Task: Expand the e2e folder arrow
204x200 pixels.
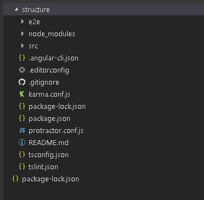Action: tap(23, 22)
